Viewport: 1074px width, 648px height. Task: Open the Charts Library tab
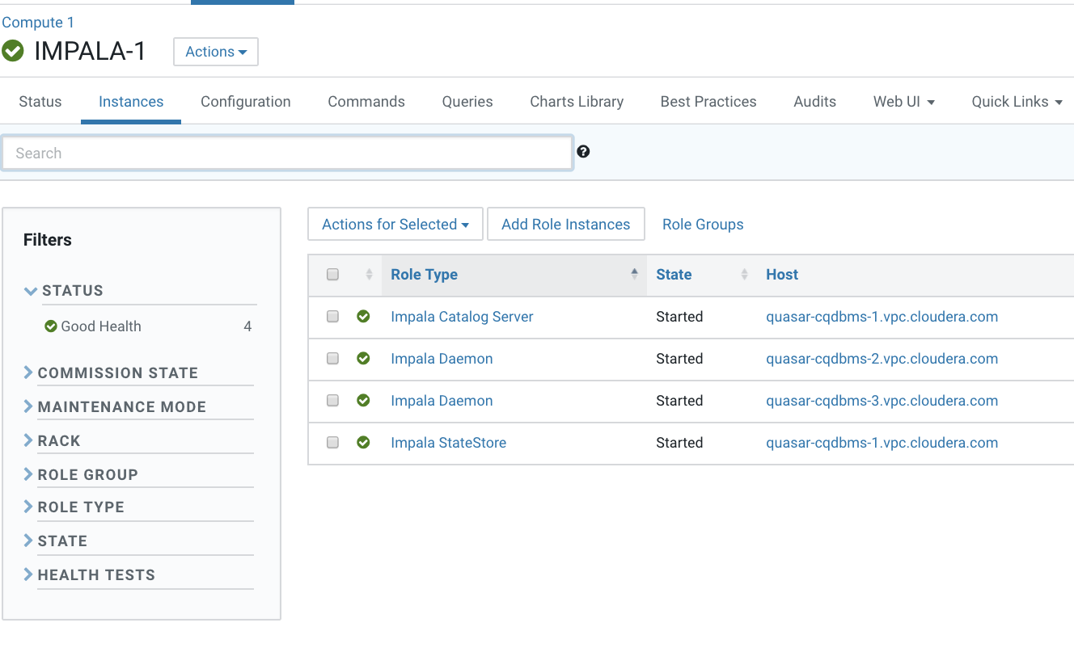tap(576, 102)
